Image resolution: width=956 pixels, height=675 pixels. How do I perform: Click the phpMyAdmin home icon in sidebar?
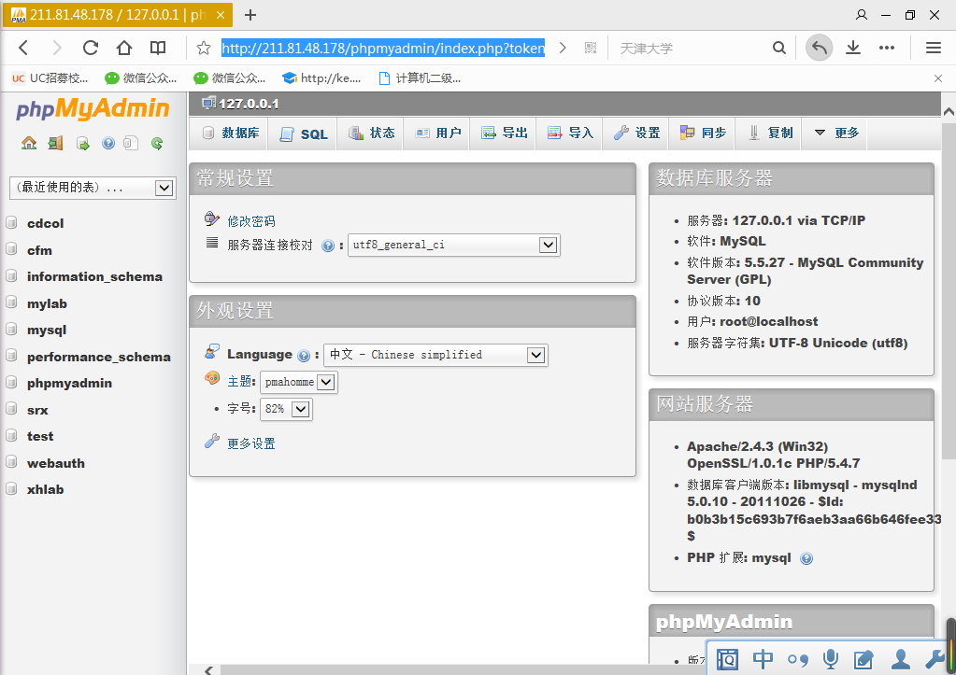click(x=29, y=143)
